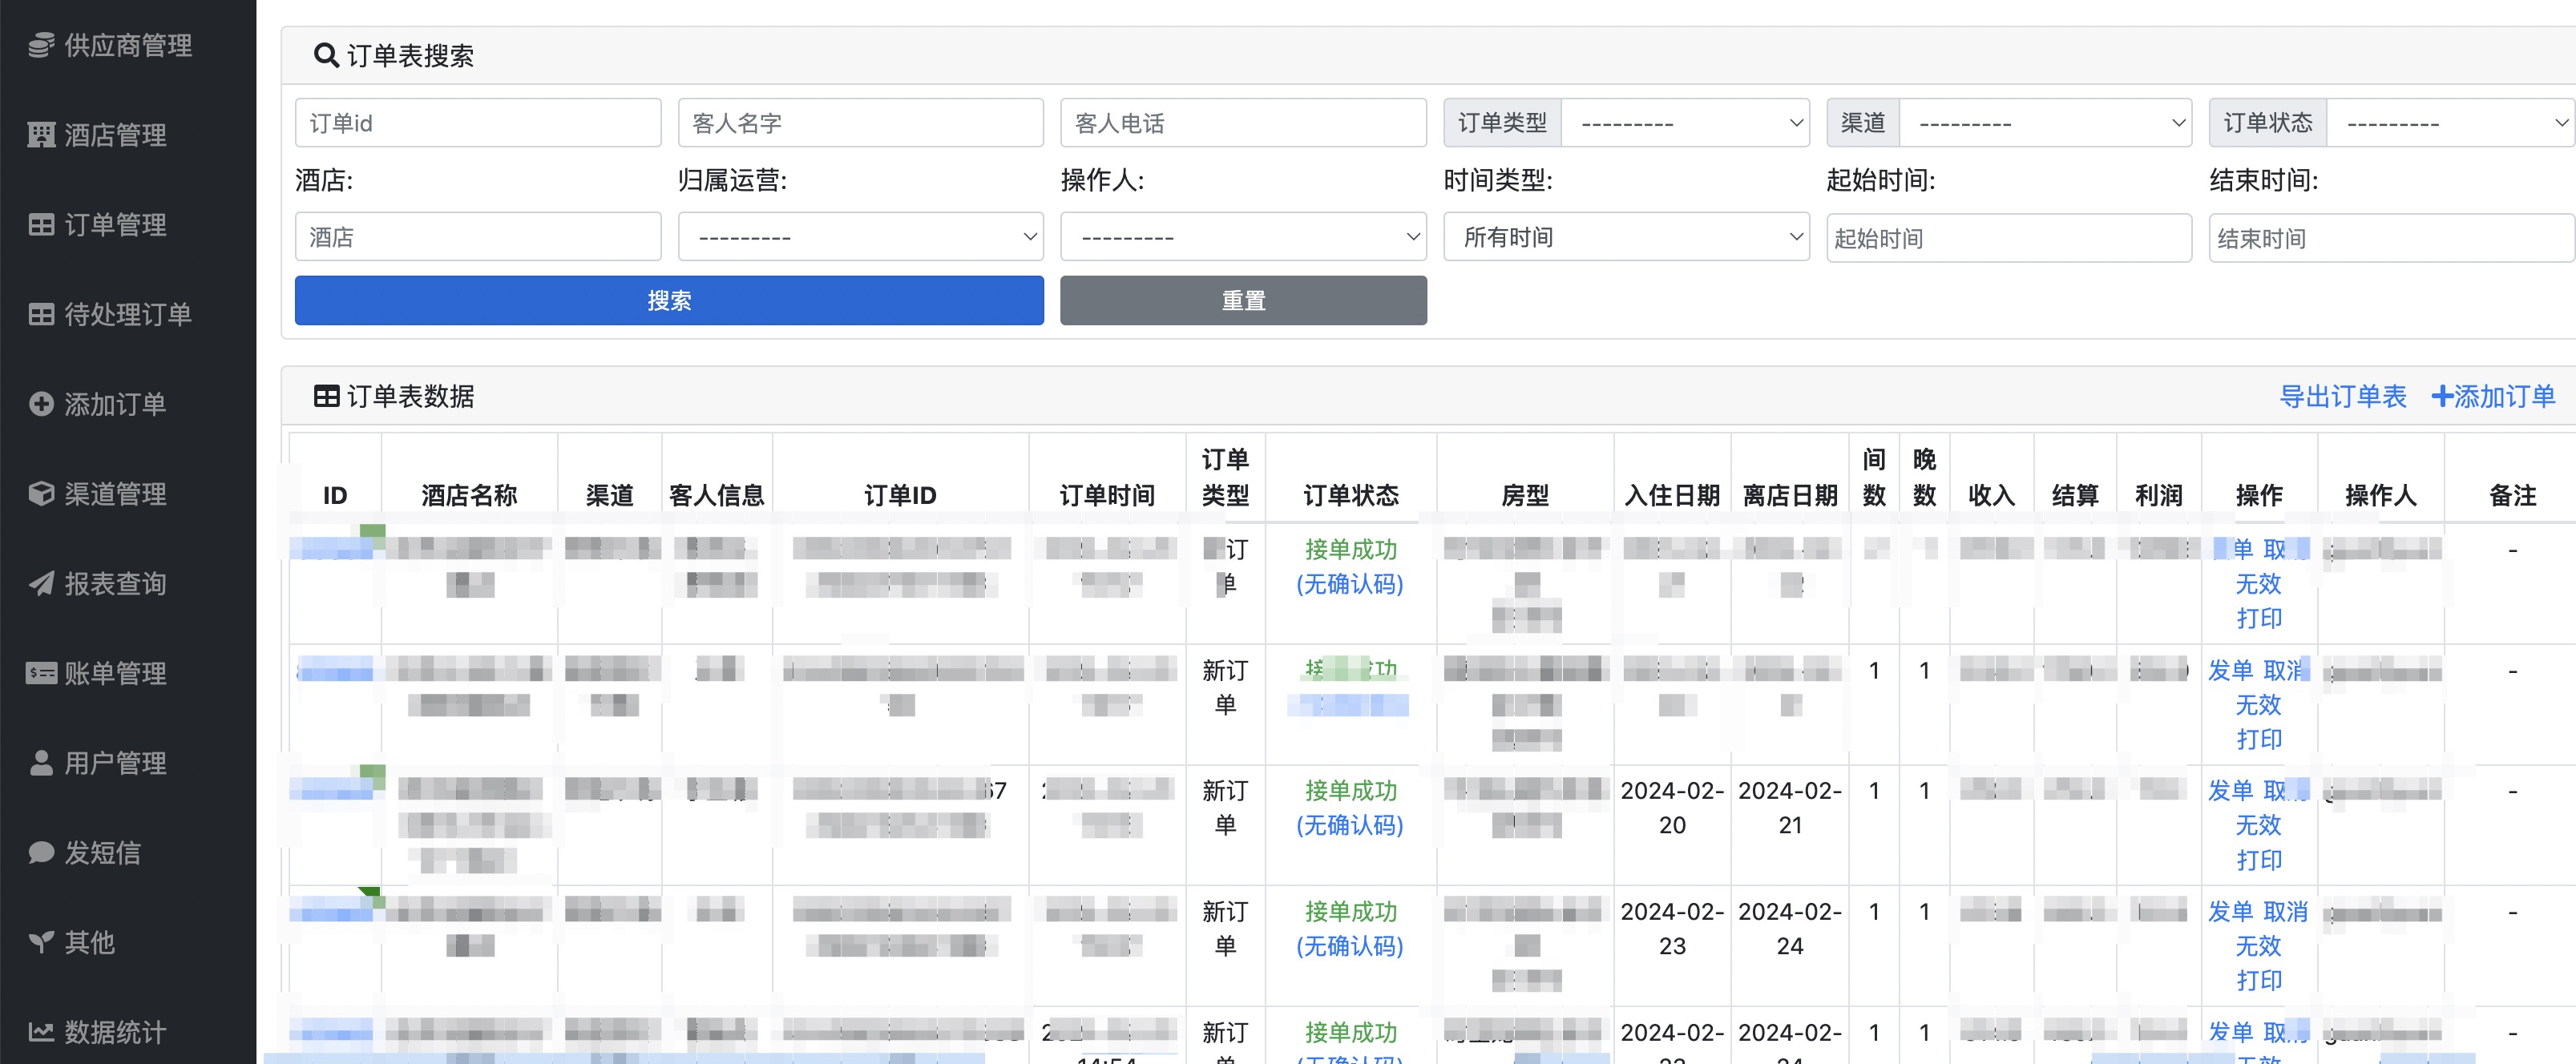Open the 时间类型 dropdown showing 所有时间

[x=1626, y=237]
